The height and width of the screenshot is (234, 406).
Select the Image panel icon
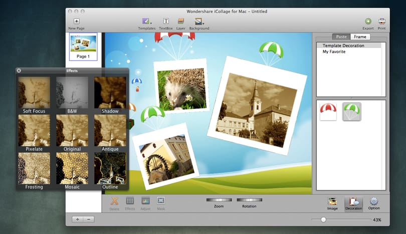(332, 201)
